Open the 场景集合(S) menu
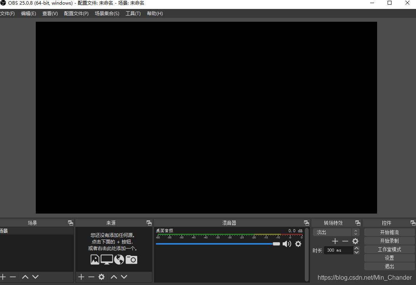 click(x=107, y=14)
